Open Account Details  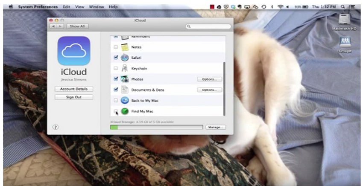[x=74, y=89]
